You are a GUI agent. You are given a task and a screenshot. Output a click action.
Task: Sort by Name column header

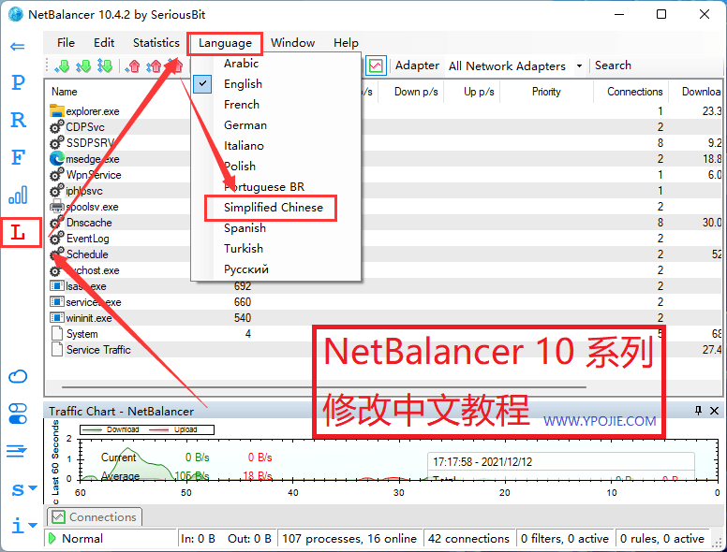(64, 92)
